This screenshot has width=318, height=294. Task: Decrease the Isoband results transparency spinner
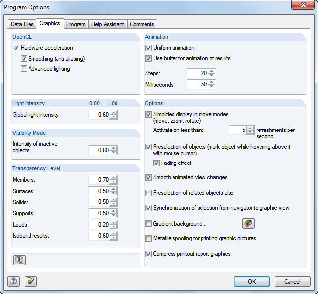coord(114,238)
